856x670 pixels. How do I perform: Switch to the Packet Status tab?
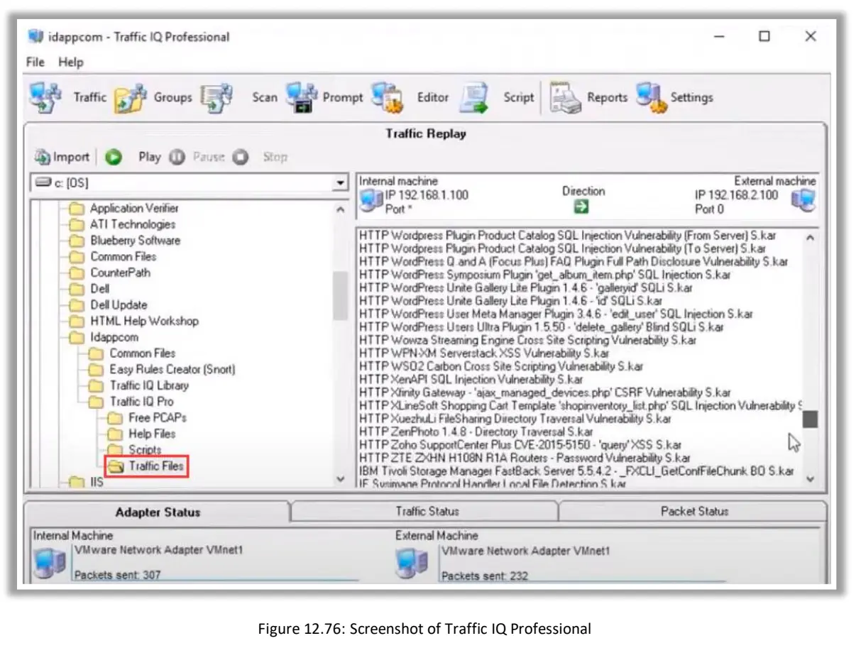tap(694, 511)
